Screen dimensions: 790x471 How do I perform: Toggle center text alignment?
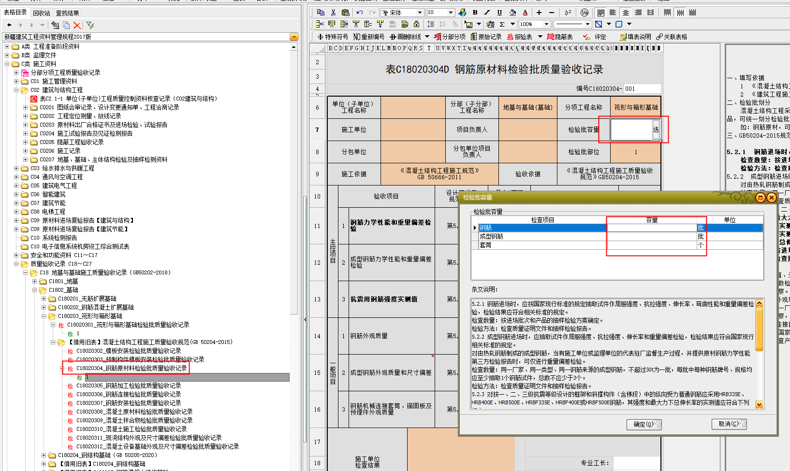pos(626,13)
